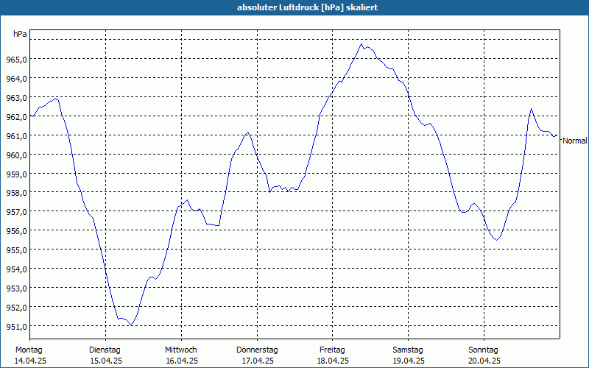Click the 'Freitag' day label
589x368 pixels.
click(332, 350)
